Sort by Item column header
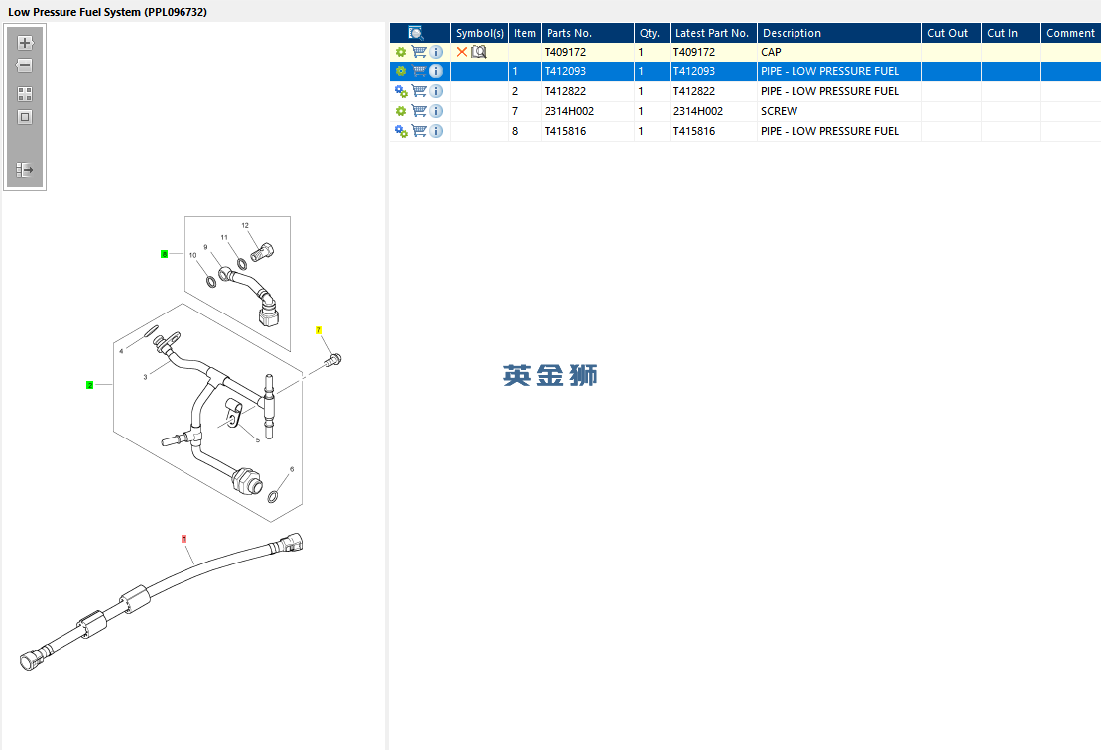Image resolution: width=1101 pixels, height=750 pixels. [525, 33]
